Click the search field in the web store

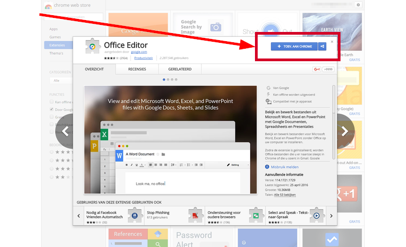(x=74, y=17)
